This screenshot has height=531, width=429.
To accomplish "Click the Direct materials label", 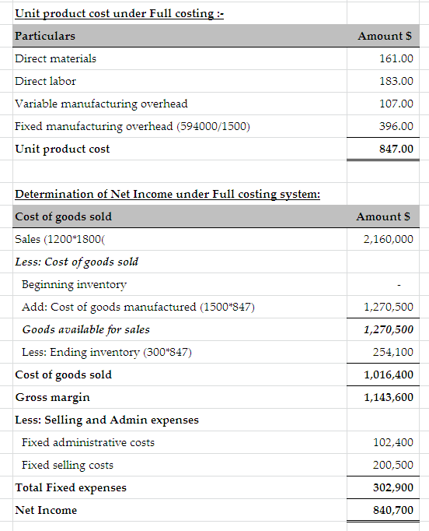I will pos(55,58).
